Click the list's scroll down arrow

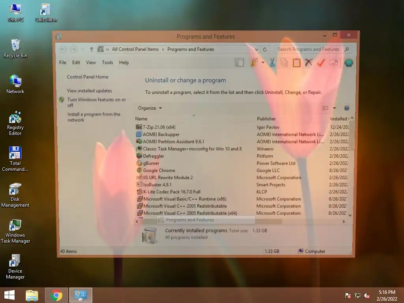click(x=350, y=215)
